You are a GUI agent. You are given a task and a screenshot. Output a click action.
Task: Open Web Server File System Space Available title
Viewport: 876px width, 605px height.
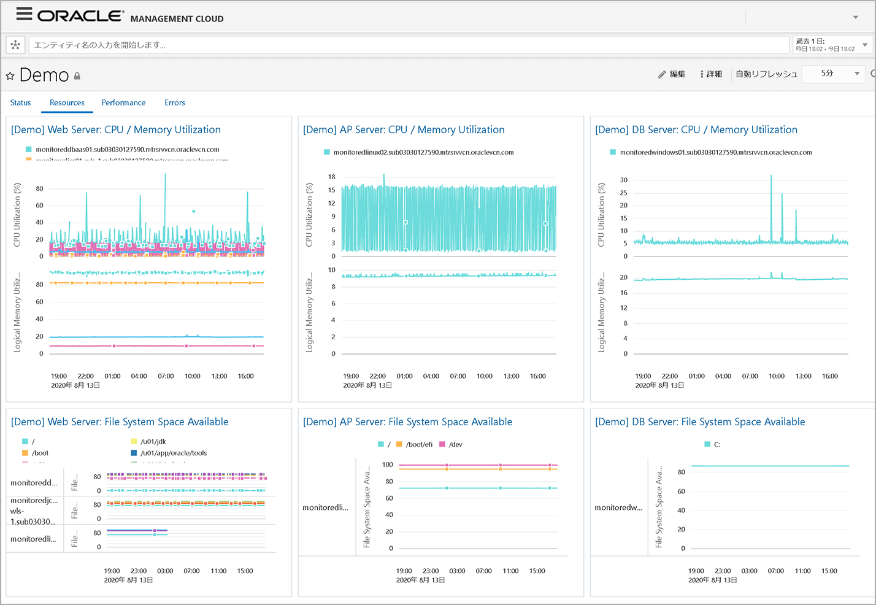point(120,422)
